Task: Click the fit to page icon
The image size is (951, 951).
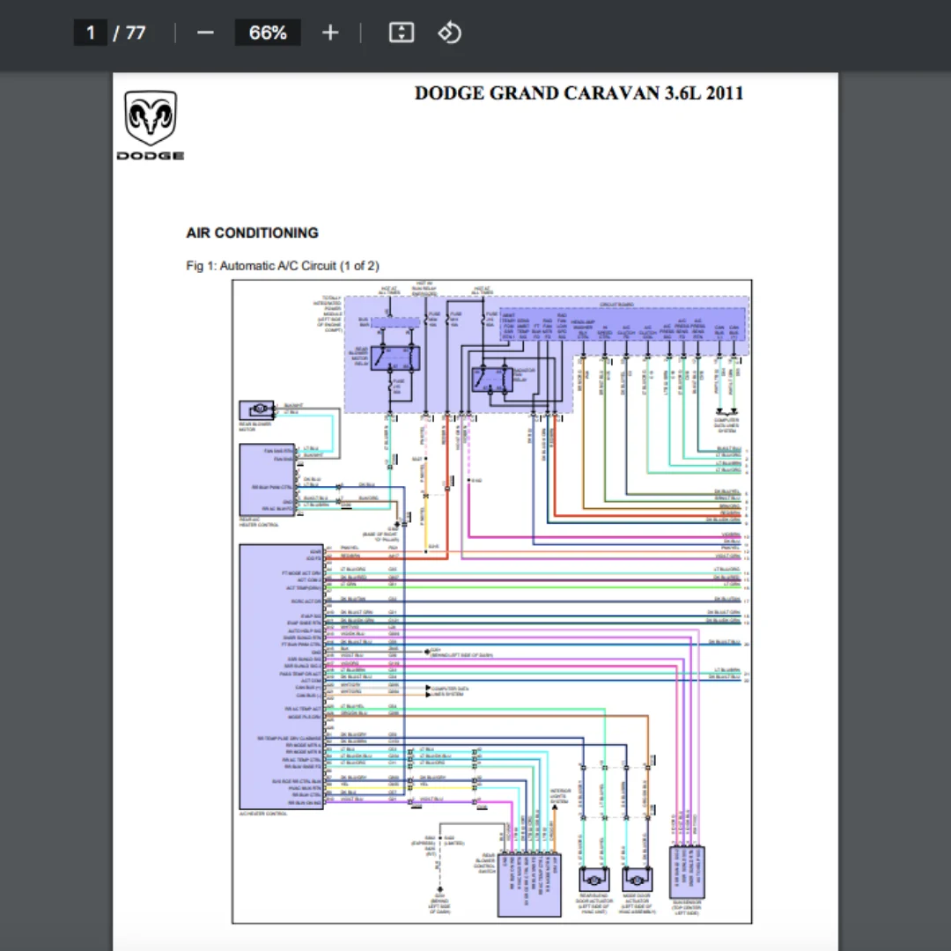Action: (x=402, y=33)
